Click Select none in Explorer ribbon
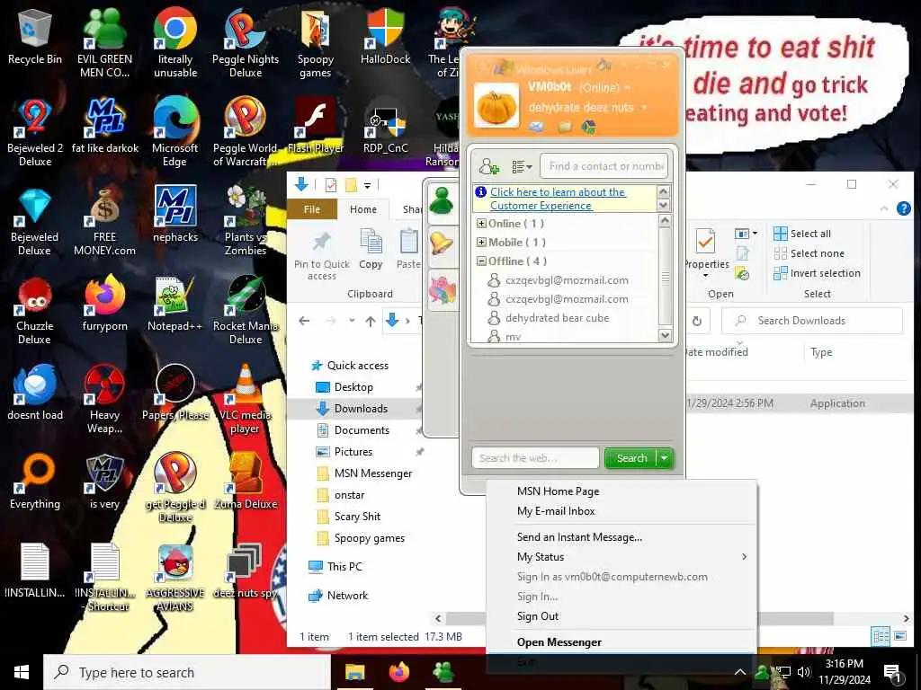 coord(809,253)
